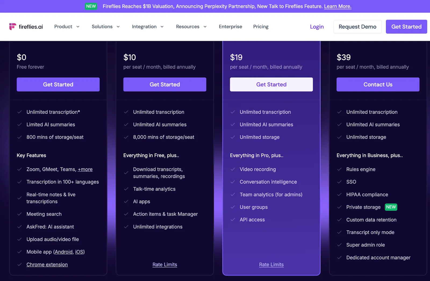Open the Chrome extension link

47,264
